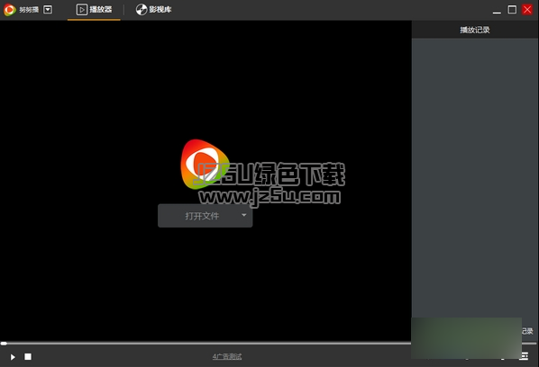Switch to the 播放器 tab
This screenshot has height=367, width=539.
(94, 10)
